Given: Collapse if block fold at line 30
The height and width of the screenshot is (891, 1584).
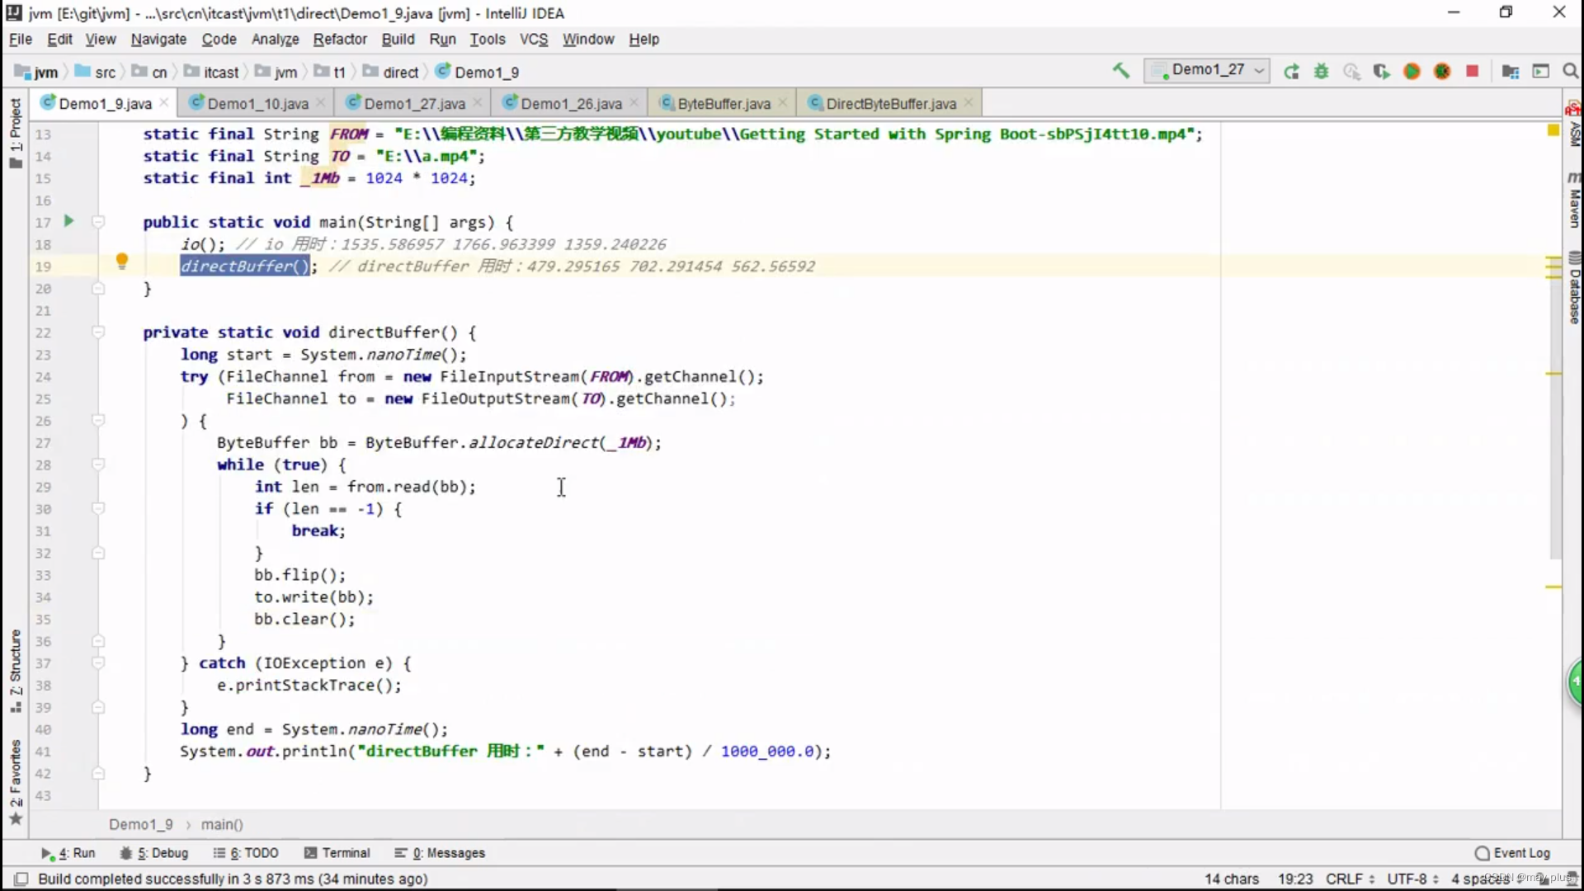Looking at the screenshot, I should pos(98,508).
